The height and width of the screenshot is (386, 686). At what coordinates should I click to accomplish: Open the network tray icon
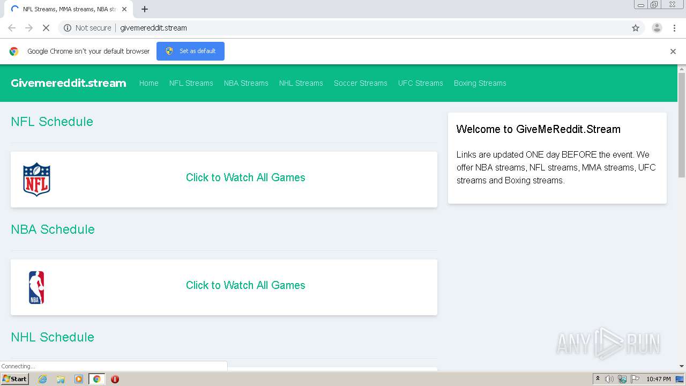pos(622,379)
